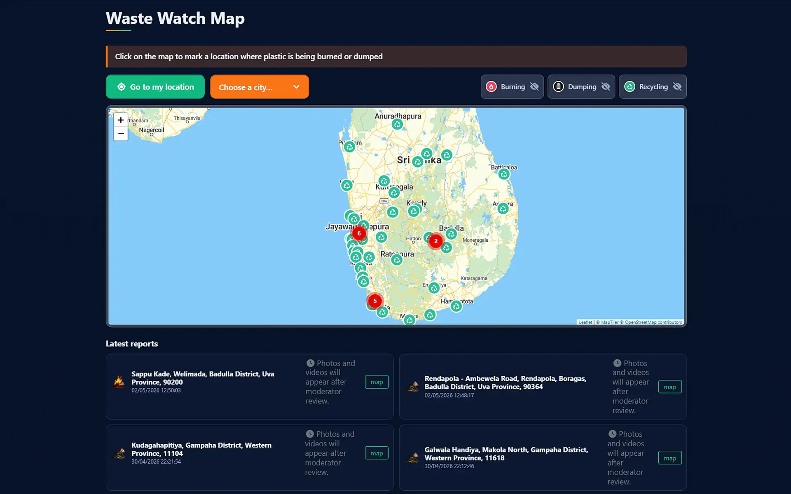This screenshot has width=791, height=494.
Task: Click the Rendapola - Ambewela Road report title
Action: point(505,382)
